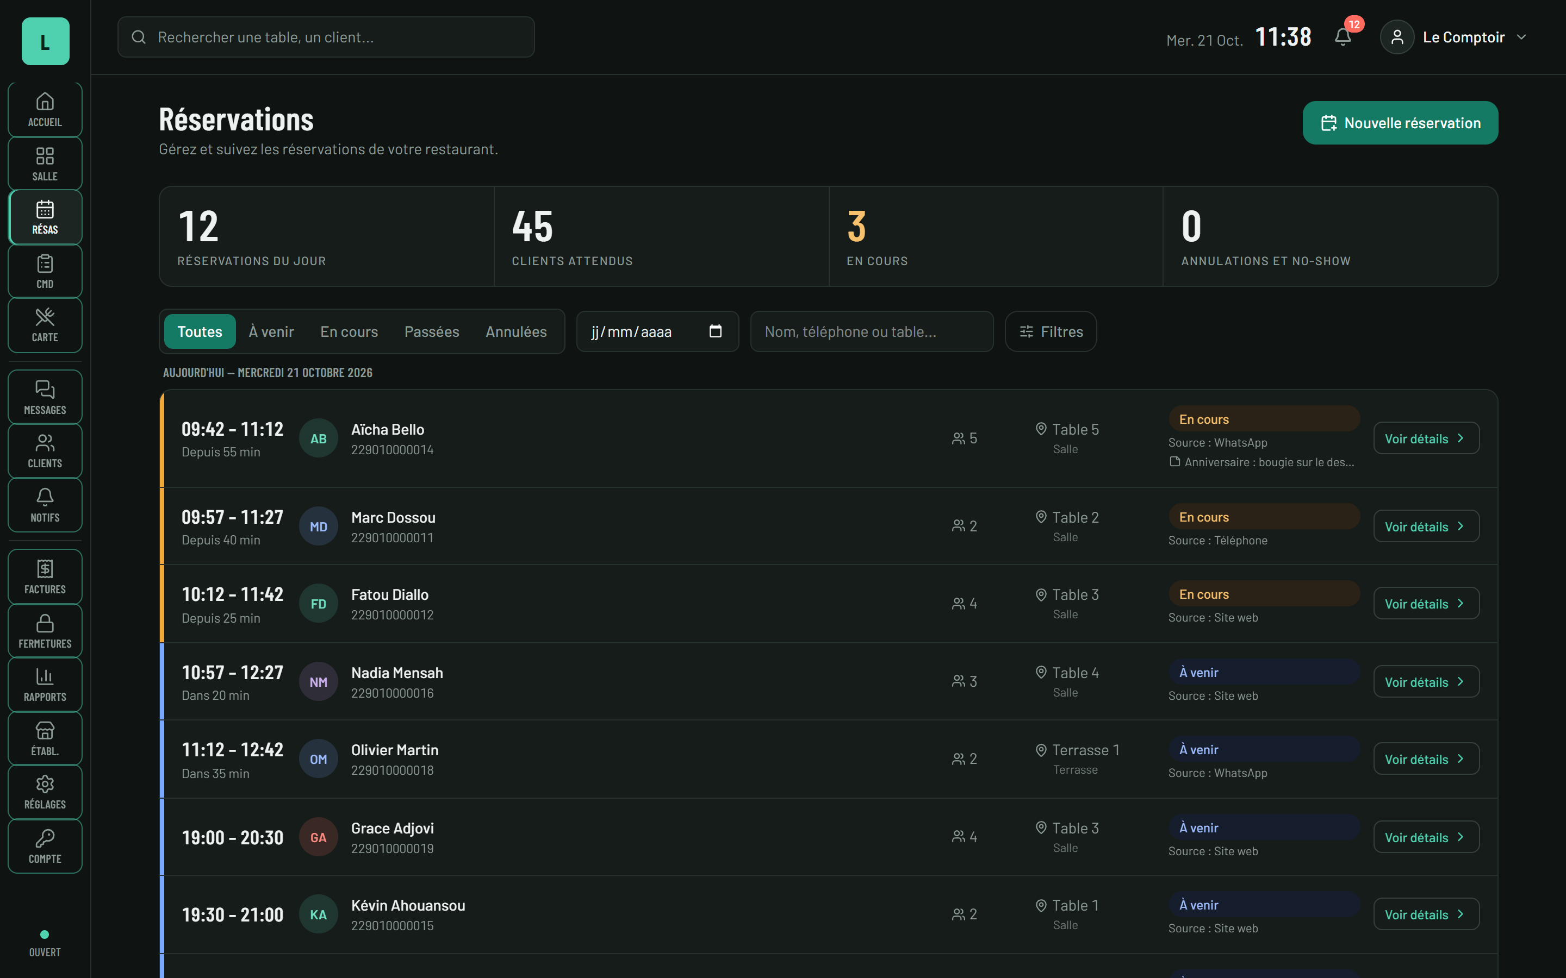The image size is (1566, 978).
Task: Open the Clients section
Action: click(x=45, y=452)
